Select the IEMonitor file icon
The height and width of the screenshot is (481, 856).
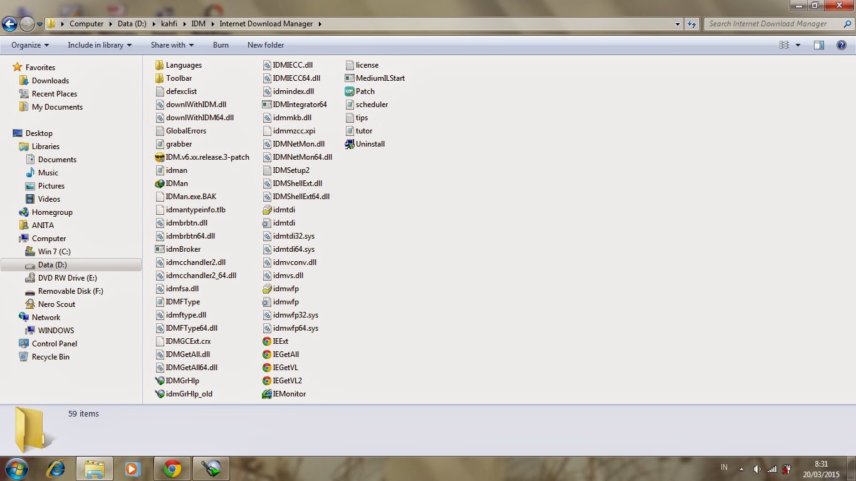click(267, 394)
